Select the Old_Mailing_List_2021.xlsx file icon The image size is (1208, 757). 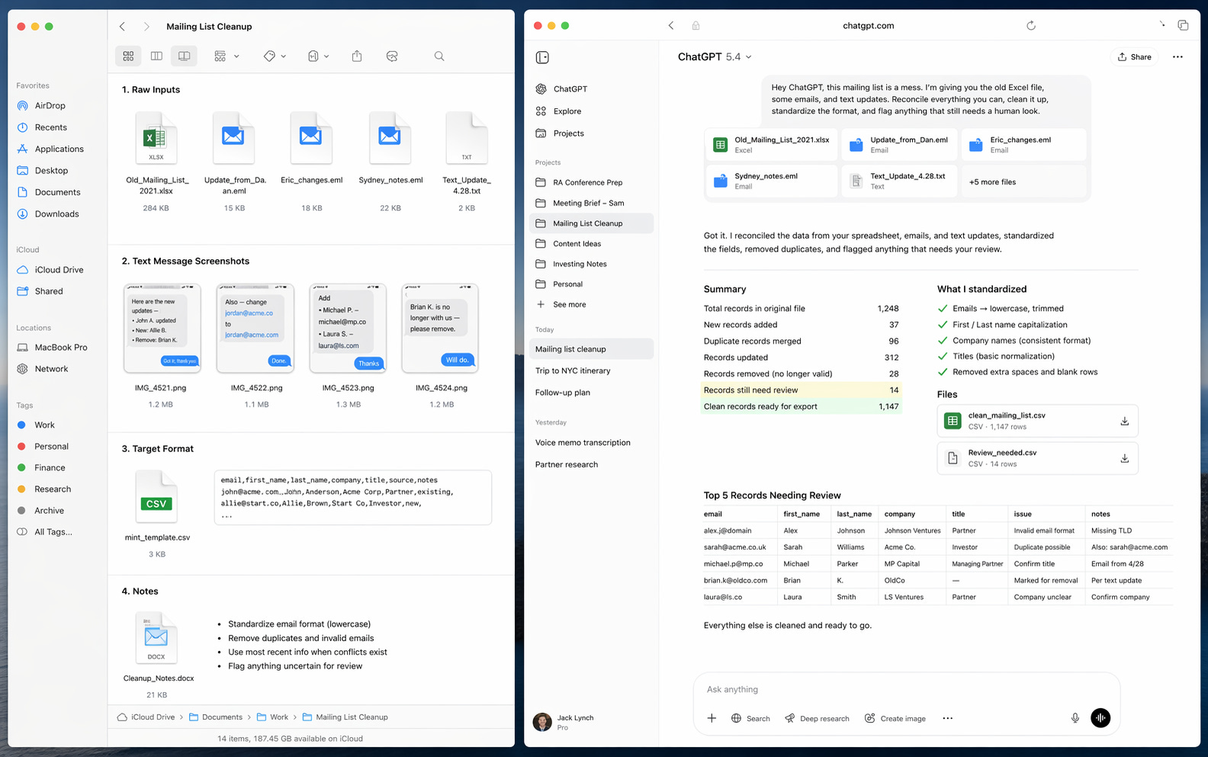click(156, 138)
